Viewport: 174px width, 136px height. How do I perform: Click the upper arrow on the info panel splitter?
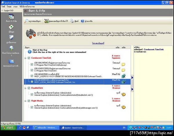click(132, 77)
